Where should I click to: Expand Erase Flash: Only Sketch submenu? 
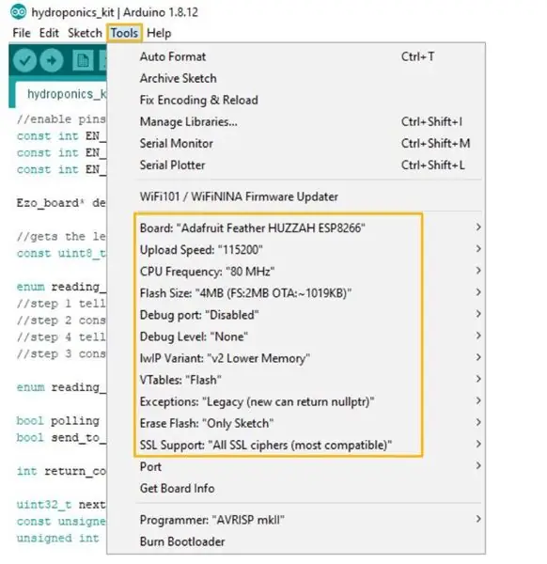tap(296, 423)
